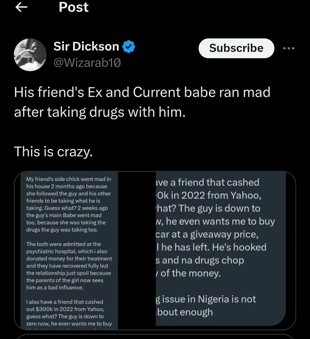Open the three-dot more options menu
The height and width of the screenshot is (339, 310).
click(288, 48)
